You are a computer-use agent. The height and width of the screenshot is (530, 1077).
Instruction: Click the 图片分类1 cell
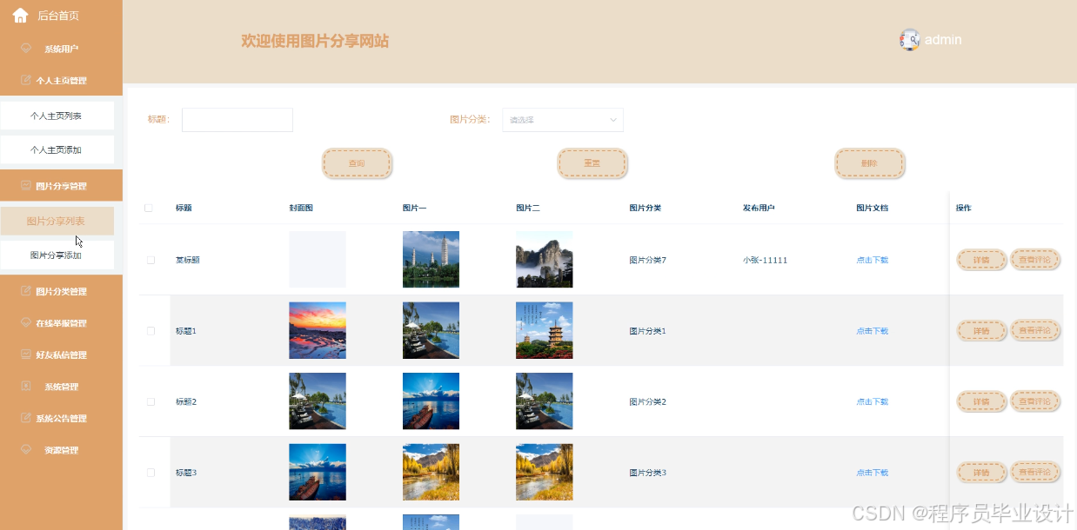click(x=647, y=331)
